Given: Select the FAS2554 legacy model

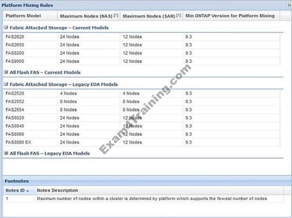Looking at the screenshot, I should [15, 110].
